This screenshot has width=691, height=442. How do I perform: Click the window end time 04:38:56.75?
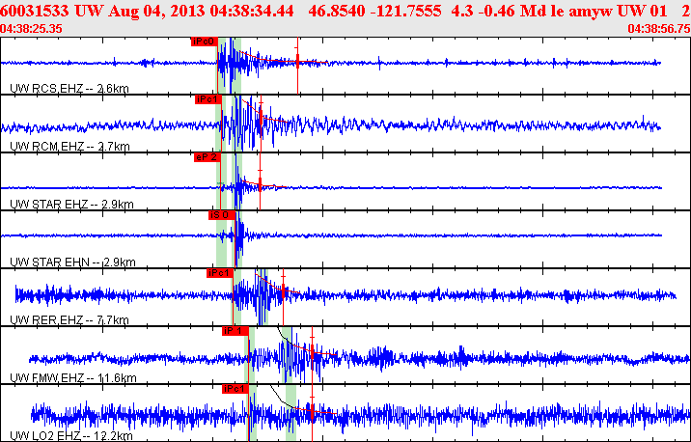pyautogui.click(x=659, y=29)
